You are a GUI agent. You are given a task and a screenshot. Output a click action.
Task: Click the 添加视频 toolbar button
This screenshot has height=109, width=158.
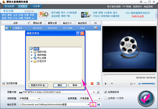[9, 6]
